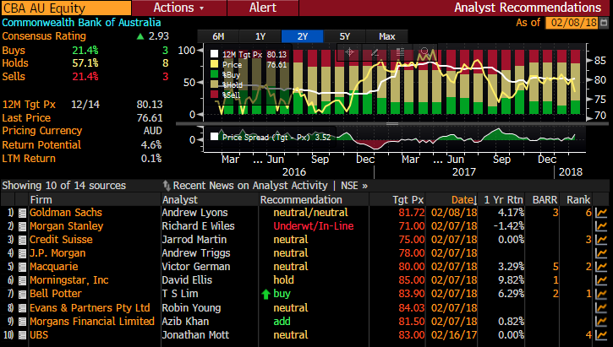Open Recent News on Analyst Activity link

[x=250, y=186]
